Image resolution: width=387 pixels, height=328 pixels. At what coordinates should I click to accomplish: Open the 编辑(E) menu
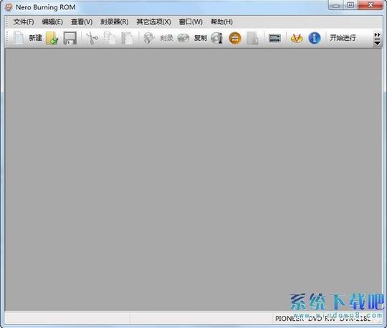pos(52,21)
